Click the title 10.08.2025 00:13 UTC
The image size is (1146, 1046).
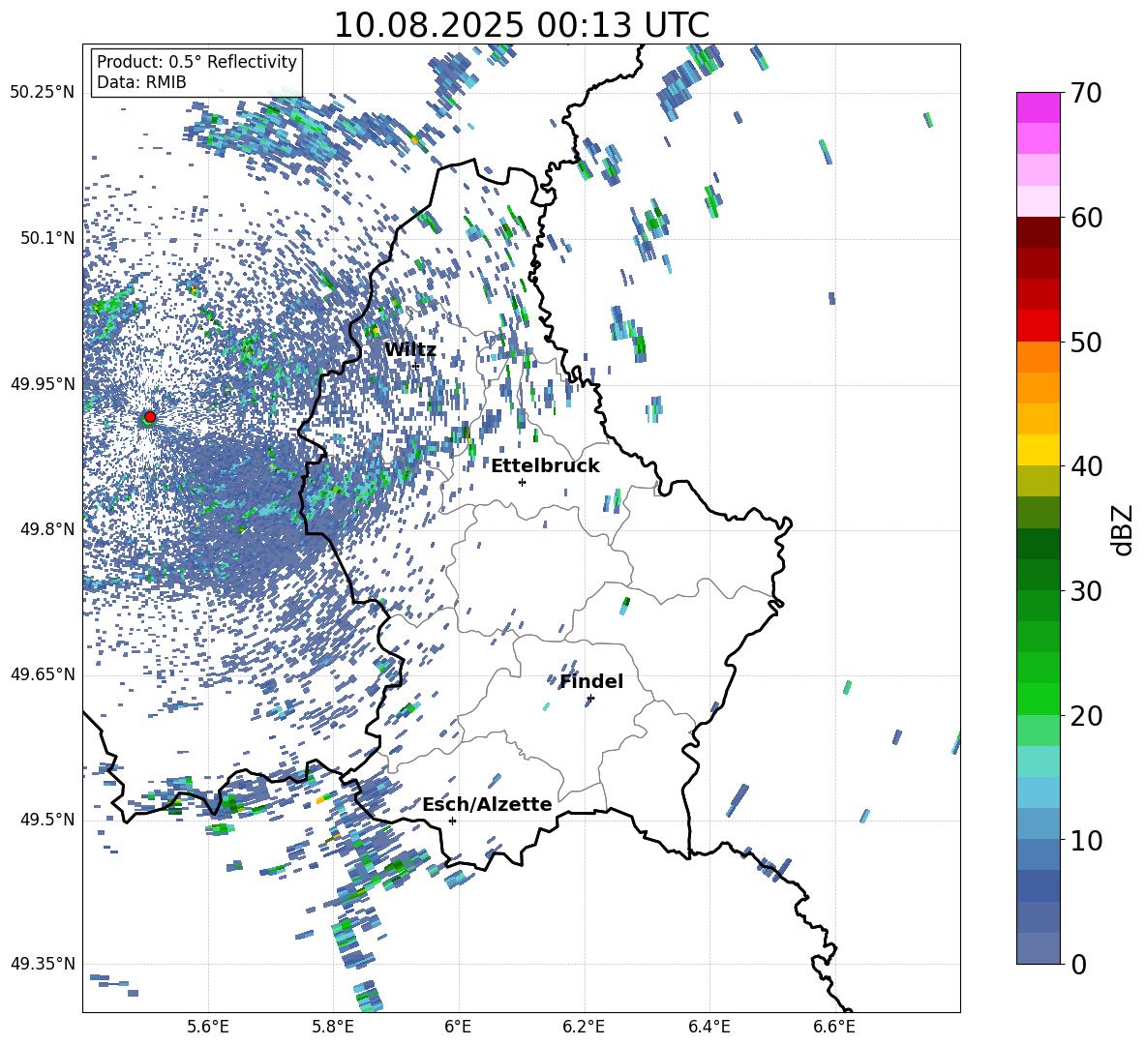(522, 25)
